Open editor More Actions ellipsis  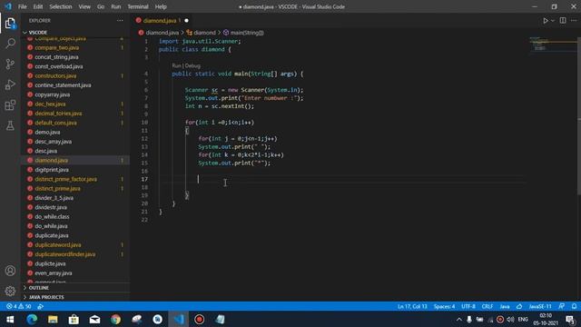tap(573, 21)
